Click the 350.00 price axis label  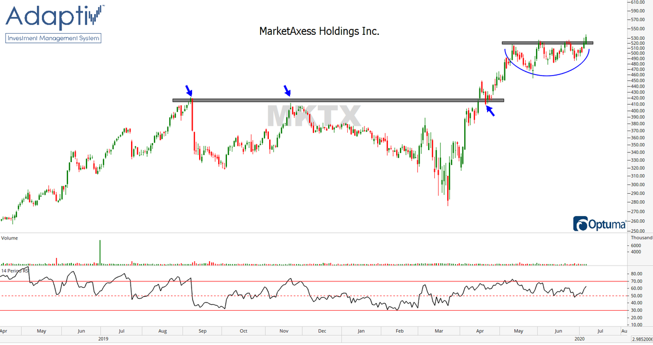tap(637, 145)
